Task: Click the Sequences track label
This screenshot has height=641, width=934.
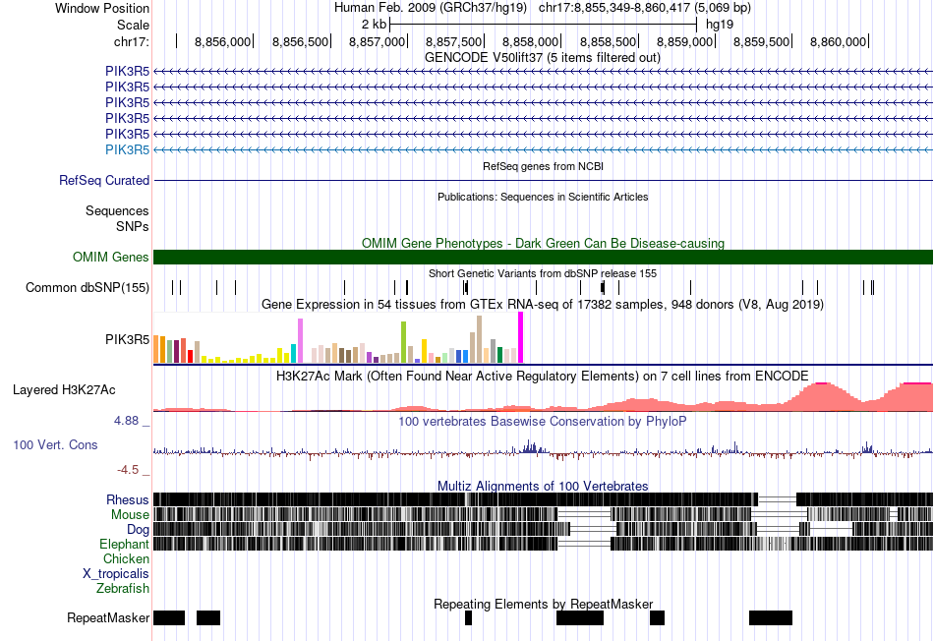Action: coord(117,211)
